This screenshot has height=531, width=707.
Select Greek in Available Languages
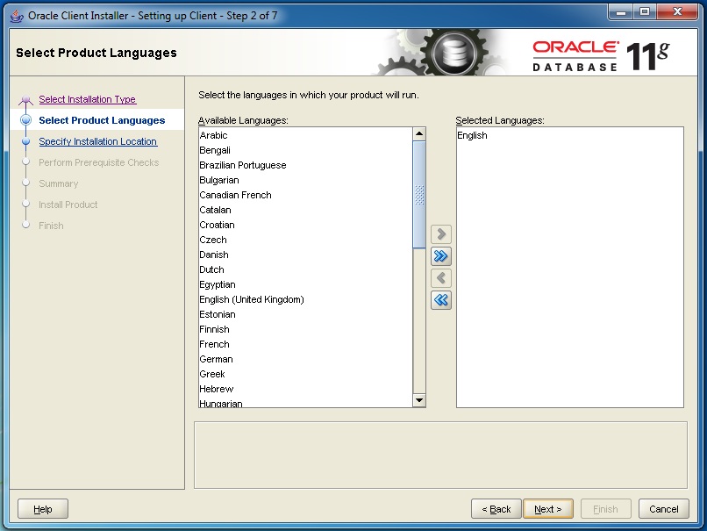click(x=305, y=374)
